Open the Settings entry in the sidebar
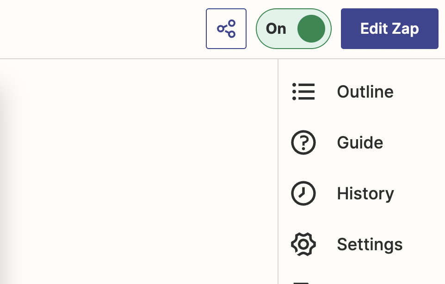Image resolution: width=445 pixels, height=284 pixels. click(370, 244)
